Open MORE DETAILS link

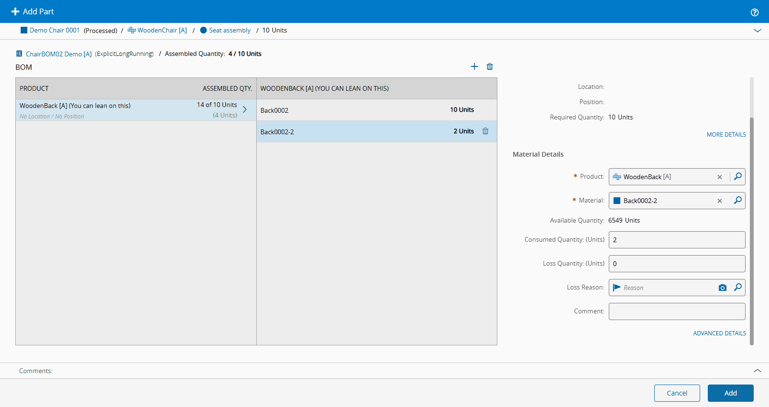[x=726, y=135]
